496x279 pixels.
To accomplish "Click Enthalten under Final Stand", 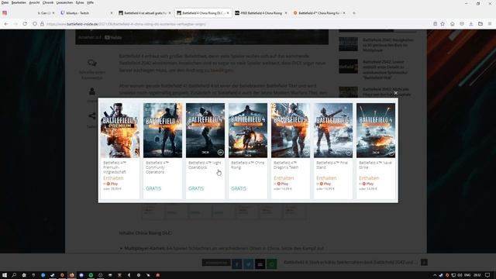I will coord(326,178).
